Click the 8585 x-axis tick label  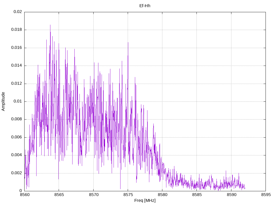[x=197, y=195]
